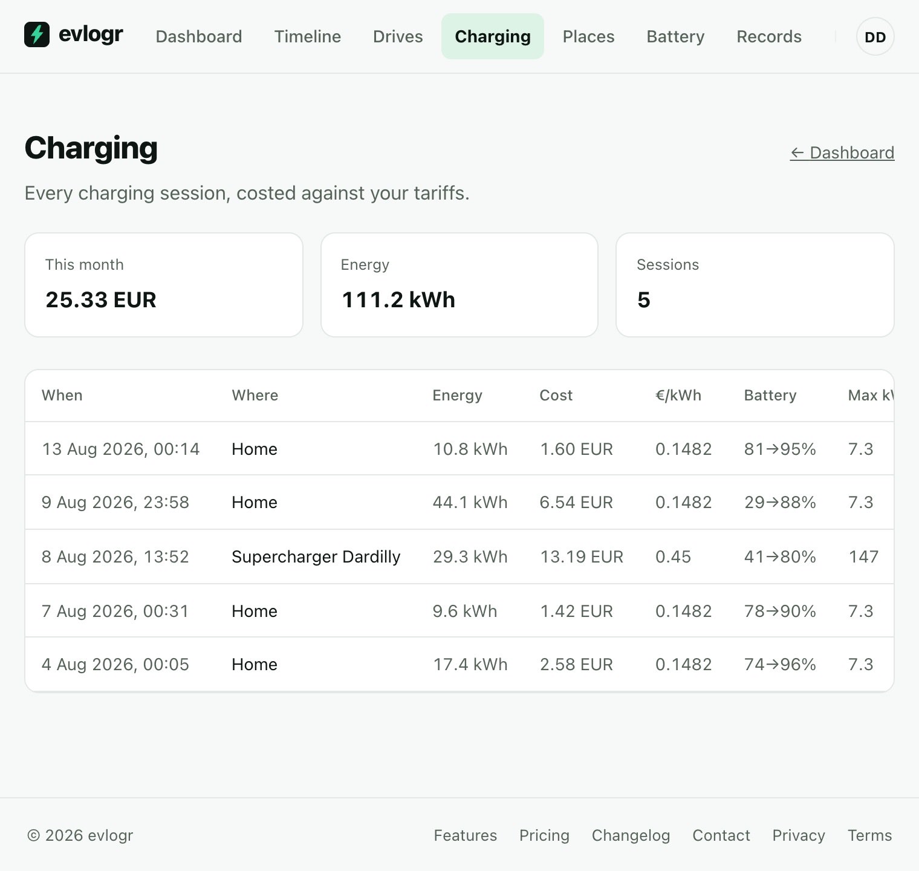
Task: Click the 2.58 EUR cost cell
Action: [576, 664]
